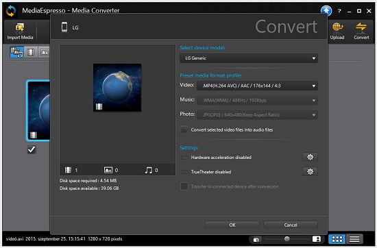Toggle transfer to connected device checkbox
Viewport: 377px width, 248px height.
pyautogui.click(x=184, y=186)
